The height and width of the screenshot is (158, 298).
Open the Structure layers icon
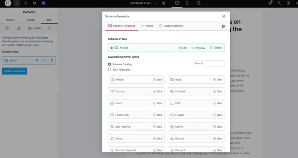tap(34, 3)
